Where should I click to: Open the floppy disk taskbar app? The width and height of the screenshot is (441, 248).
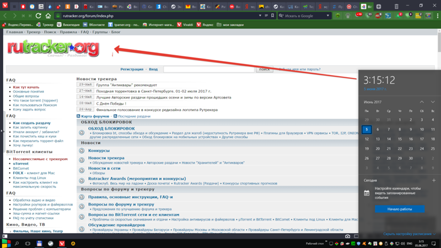[39, 244]
